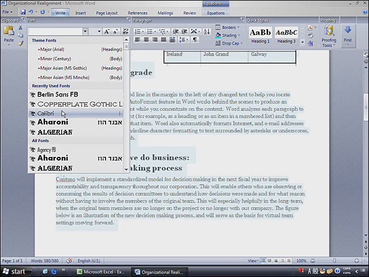Toggle Distributed alignment button
This screenshot has width=369, height=277.
tap(172, 40)
